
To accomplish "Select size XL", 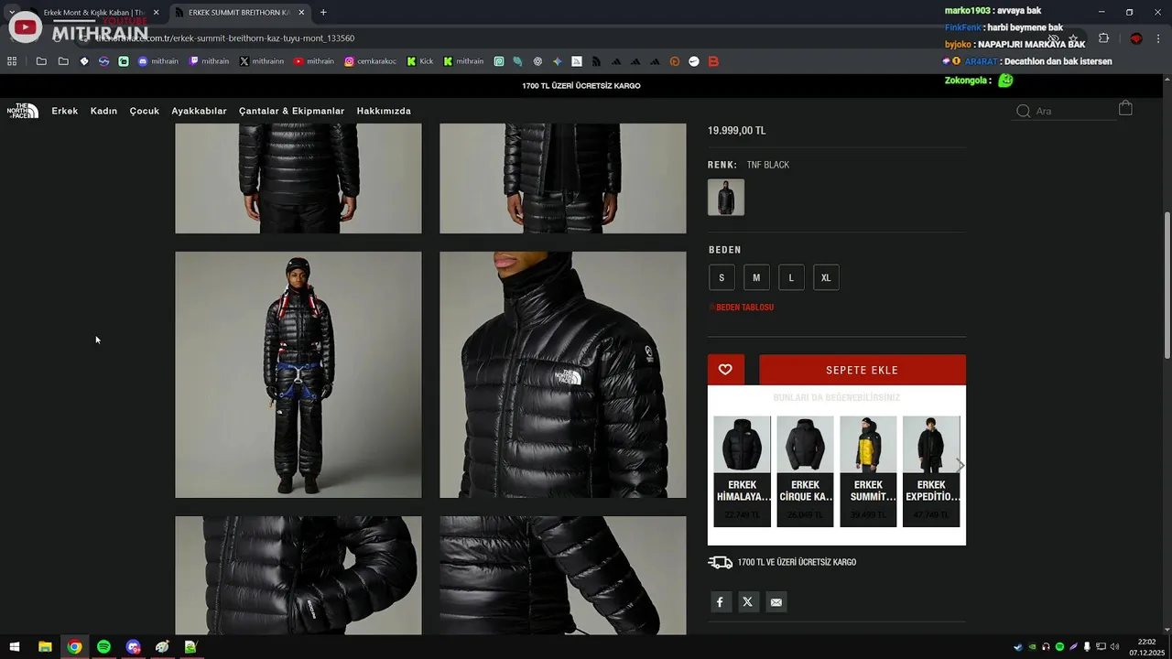I will click(x=826, y=277).
